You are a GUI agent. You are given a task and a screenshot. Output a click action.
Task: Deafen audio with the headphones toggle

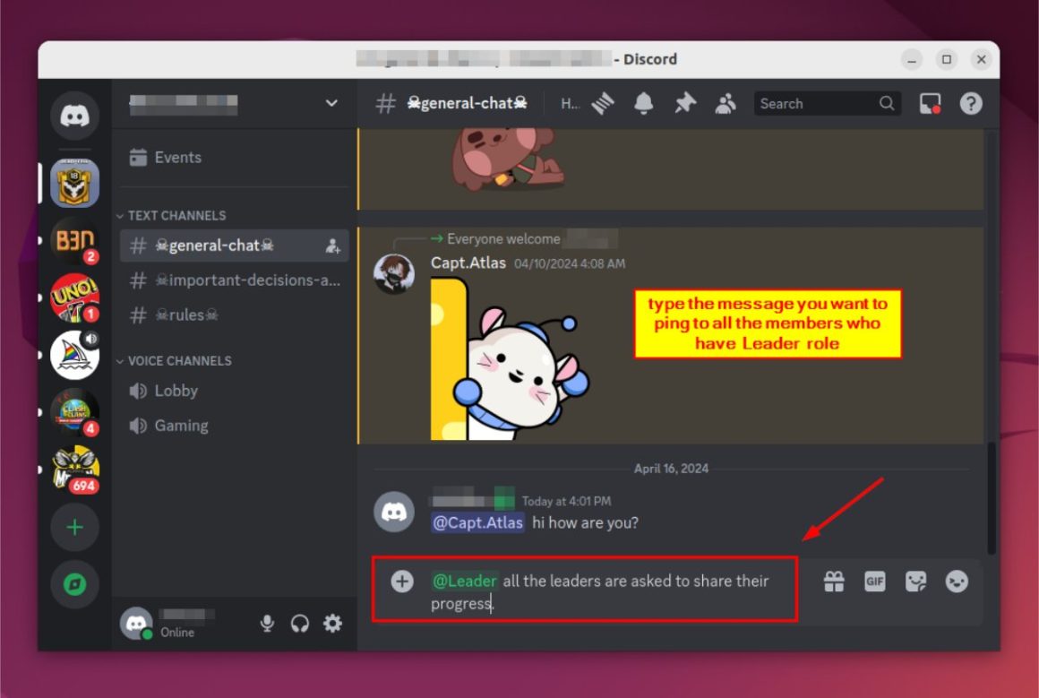(x=299, y=623)
